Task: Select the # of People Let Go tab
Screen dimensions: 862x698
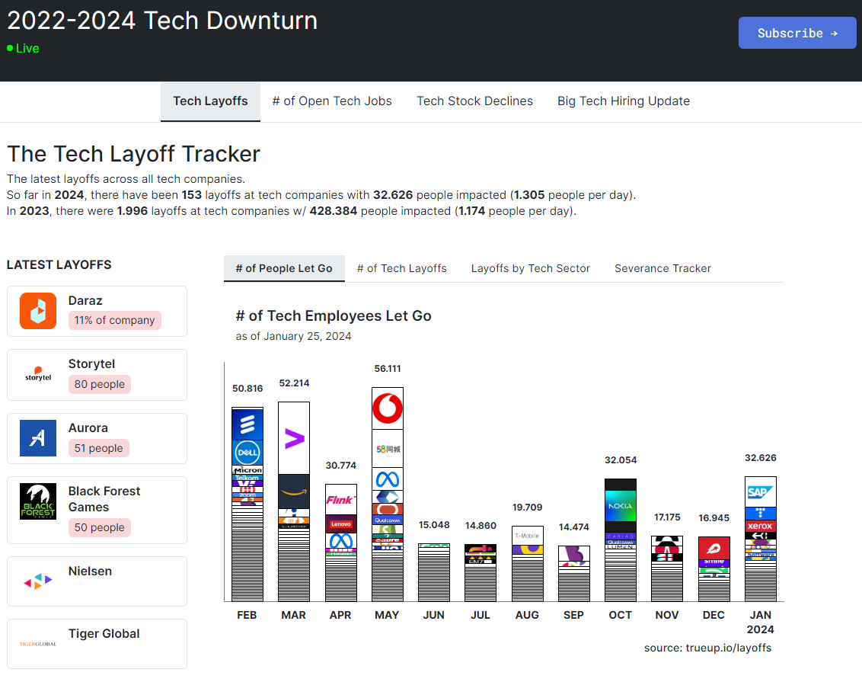Action: (x=284, y=268)
